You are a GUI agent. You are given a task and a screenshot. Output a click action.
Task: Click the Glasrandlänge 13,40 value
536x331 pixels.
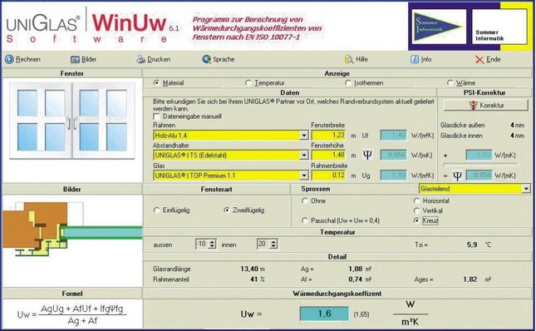[x=249, y=269]
